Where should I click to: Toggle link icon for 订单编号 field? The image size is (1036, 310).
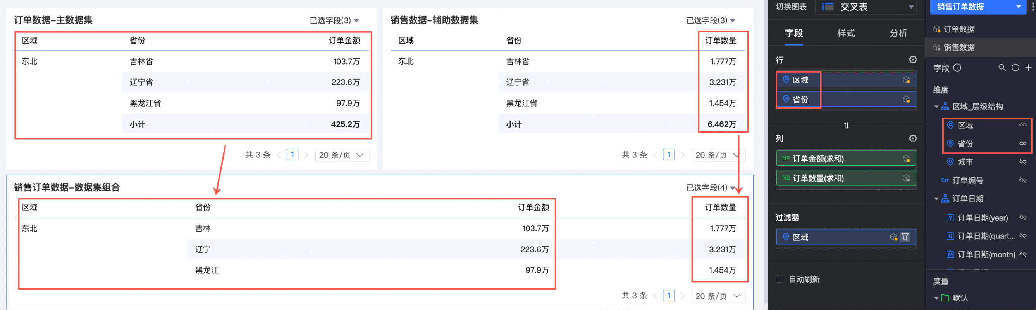(1023, 181)
